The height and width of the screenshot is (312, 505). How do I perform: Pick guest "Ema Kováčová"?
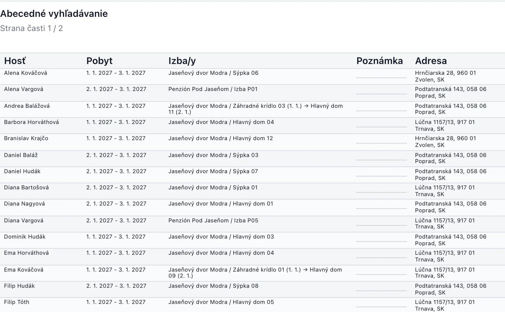(x=24, y=270)
